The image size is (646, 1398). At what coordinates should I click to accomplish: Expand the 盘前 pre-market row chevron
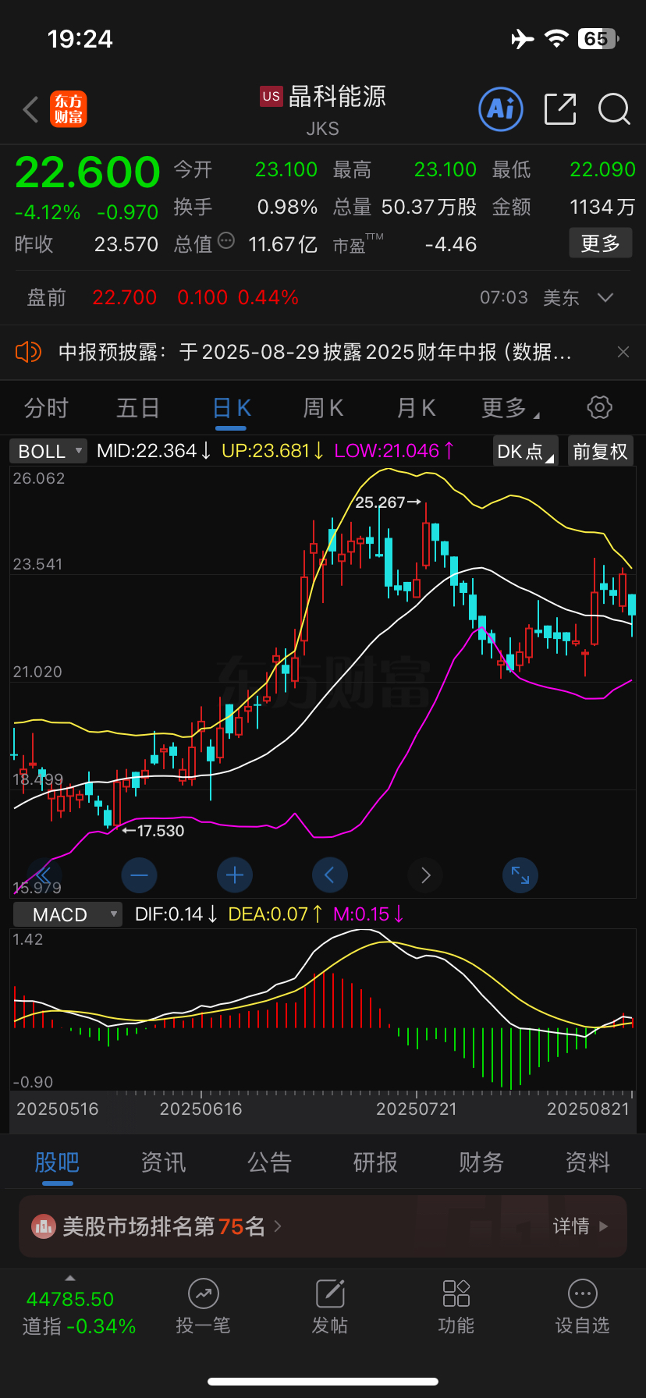605,297
